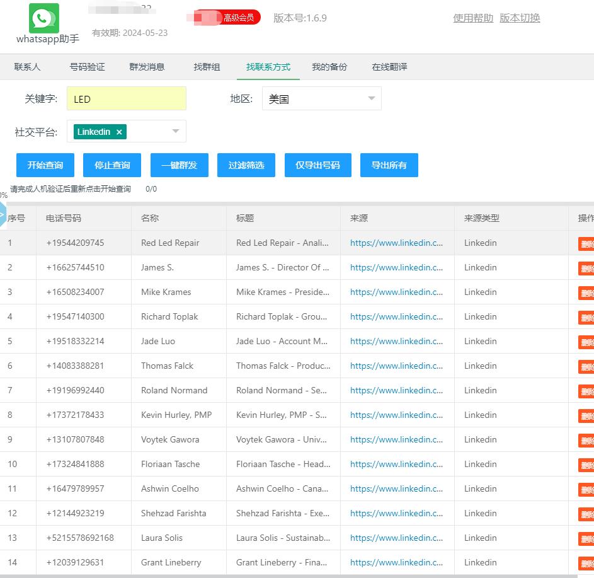The width and height of the screenshot is (594, 578).
Task: Click the WhatsApp assistant logo icon
Action: (44, 18)
